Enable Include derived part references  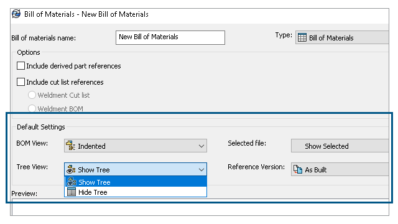tap(21, 66)
